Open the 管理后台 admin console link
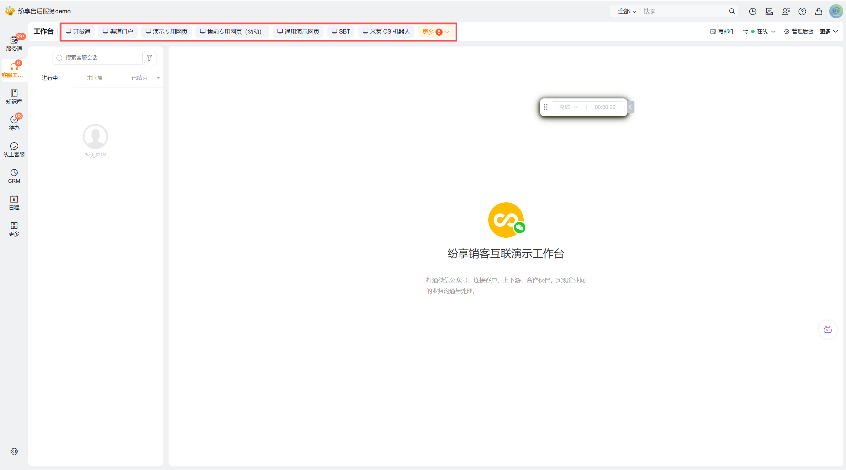This screenshot has height=470, width=846. (x=799, y=32)
